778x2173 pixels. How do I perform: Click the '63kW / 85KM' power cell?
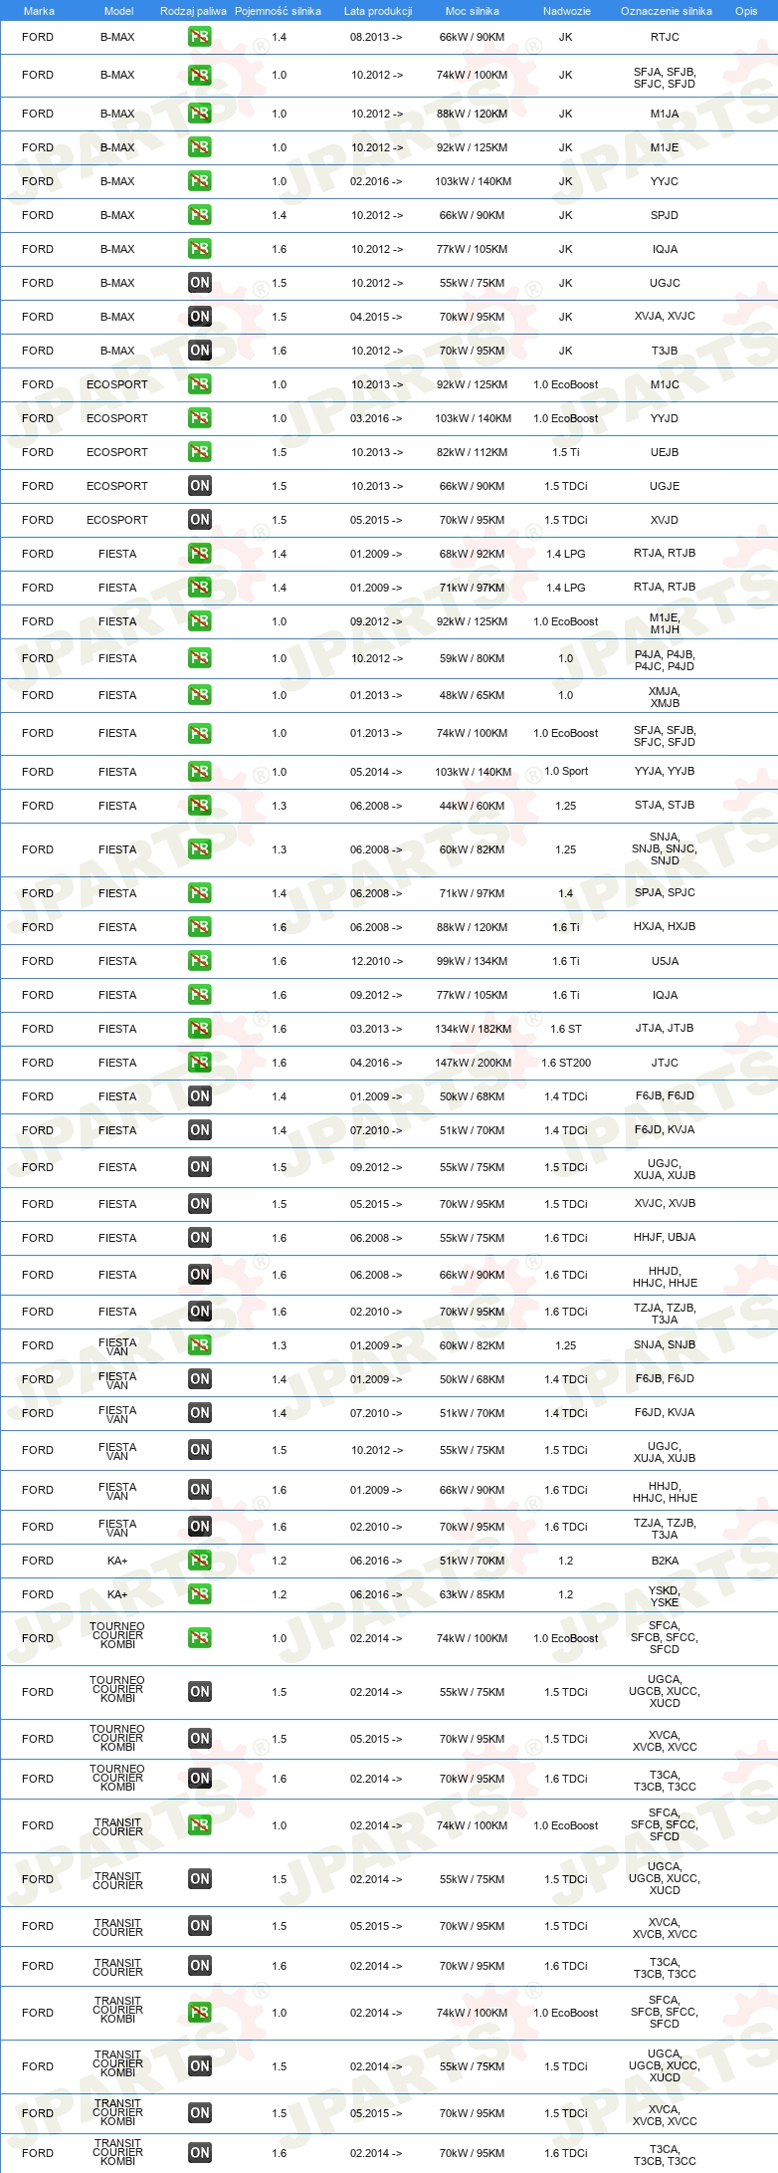[473, 1594]
